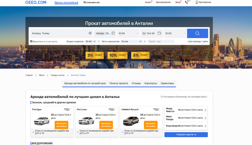252x145 pixels.
Task: Click the arrow next to Форд Фиеста
Action: (205, 110)
